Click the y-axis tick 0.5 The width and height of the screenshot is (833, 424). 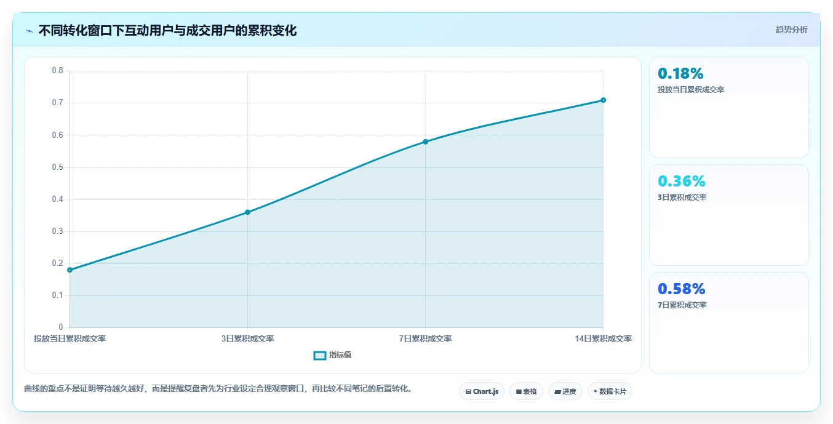(x=57, y=167)
